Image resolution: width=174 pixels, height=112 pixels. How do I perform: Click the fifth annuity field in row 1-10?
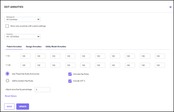click(x=85, y=56)
